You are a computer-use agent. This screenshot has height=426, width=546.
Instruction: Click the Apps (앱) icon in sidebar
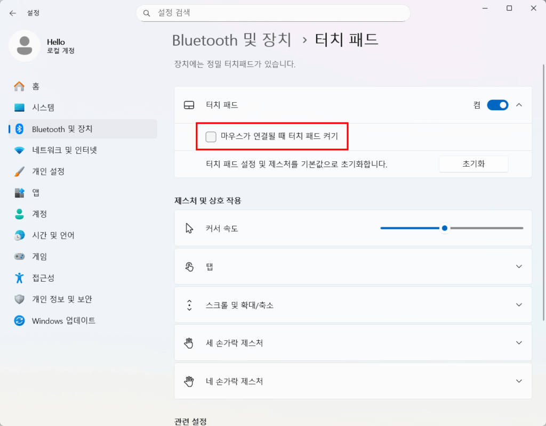point(20,193)
